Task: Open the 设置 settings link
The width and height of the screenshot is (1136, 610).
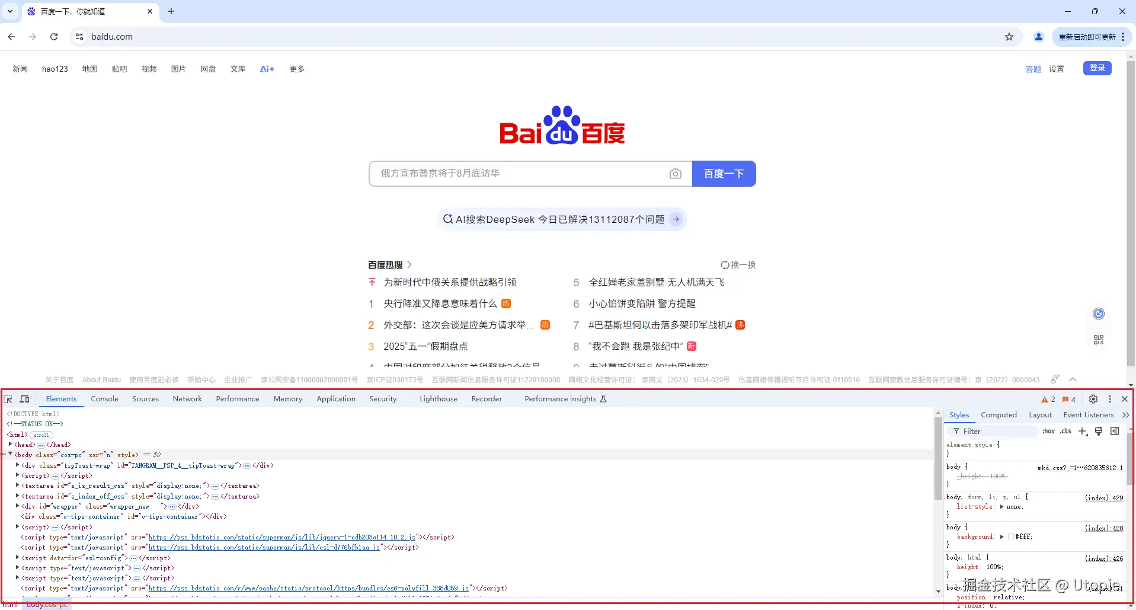Action: pyautogui.click(x=1057, y=69)
